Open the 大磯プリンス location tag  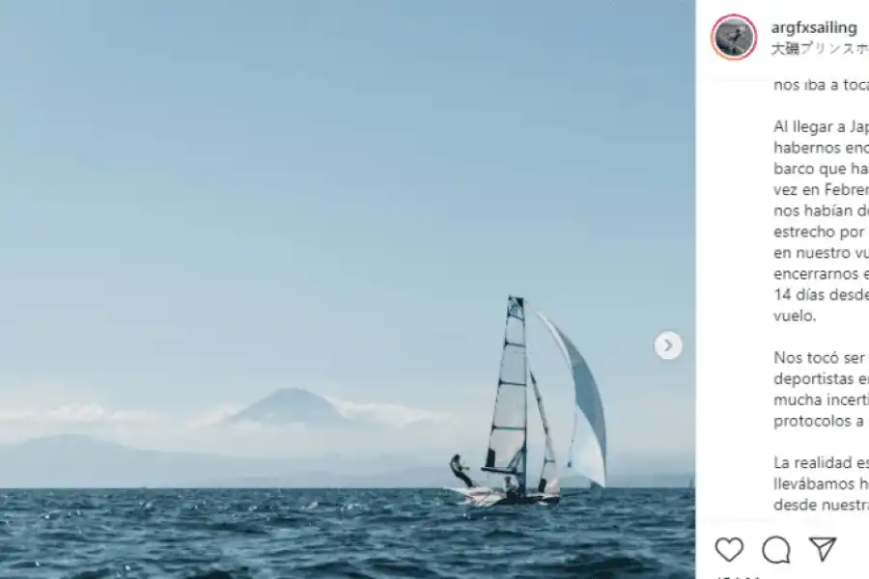pyautogui.click(x=820, y=49)
